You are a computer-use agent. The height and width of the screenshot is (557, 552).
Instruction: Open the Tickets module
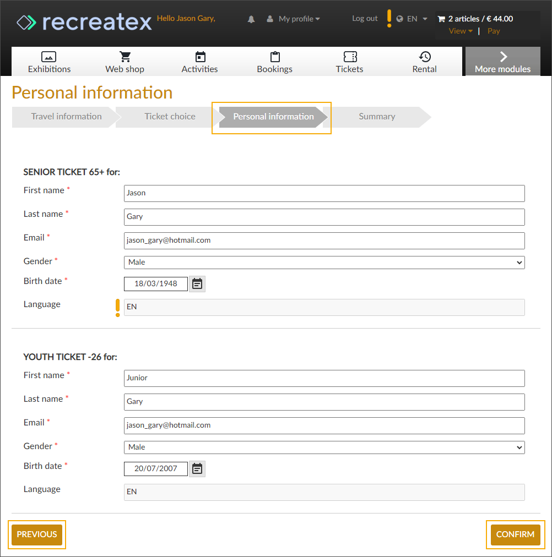[x=350, y=62]
